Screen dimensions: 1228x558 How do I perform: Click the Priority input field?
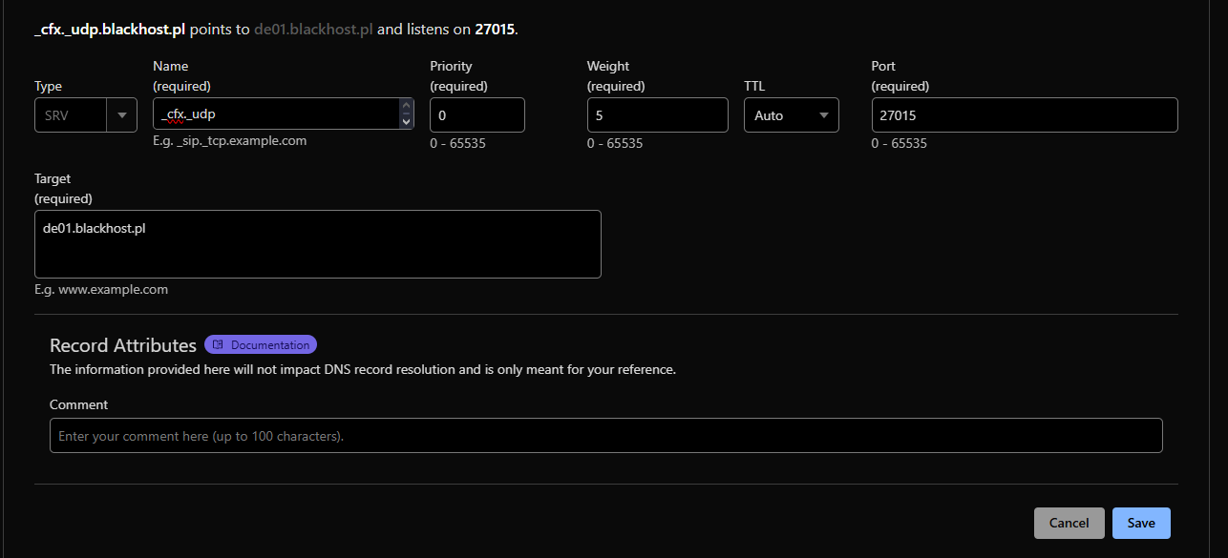477,114
